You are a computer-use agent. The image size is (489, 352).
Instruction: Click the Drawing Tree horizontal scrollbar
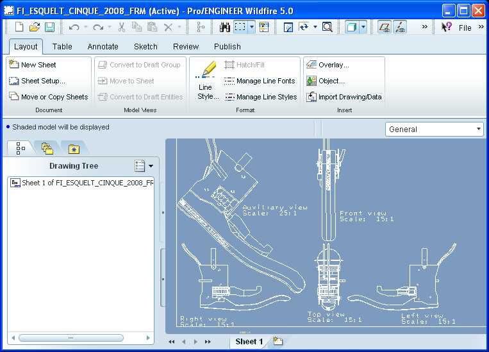70,338
